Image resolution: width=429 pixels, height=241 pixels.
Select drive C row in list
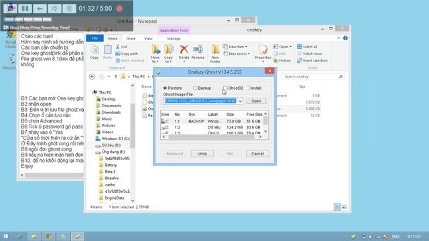click(212, 121)
